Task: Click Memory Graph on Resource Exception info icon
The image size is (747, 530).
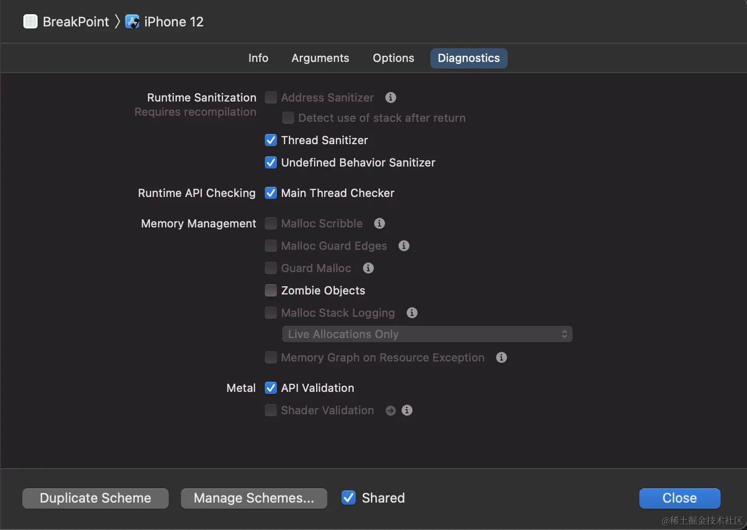Action: (502, 357)
